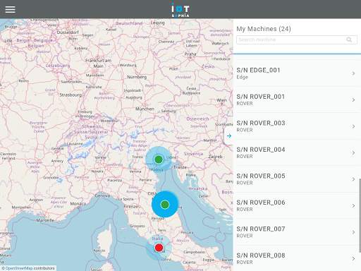Screen dimensions: 361x271
Task: Open chevron for S/N ROVER_003
Action: coord(353,126)
